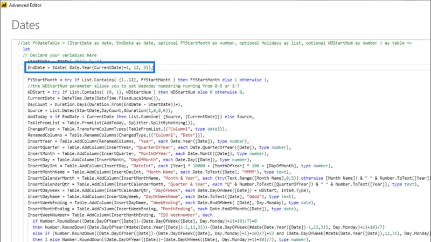Place cursor on the InsertYear line
Screen dimensions: 431x242
[x=138, y=141]
